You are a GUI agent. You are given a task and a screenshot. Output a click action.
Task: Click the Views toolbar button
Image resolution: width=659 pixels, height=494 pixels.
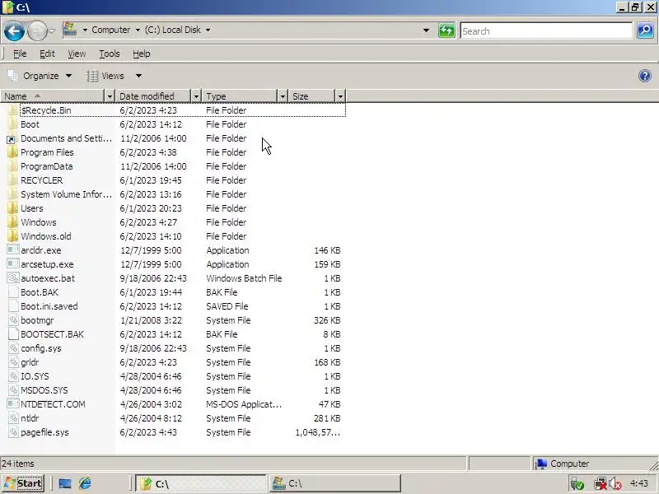click(x=106, y=76)
